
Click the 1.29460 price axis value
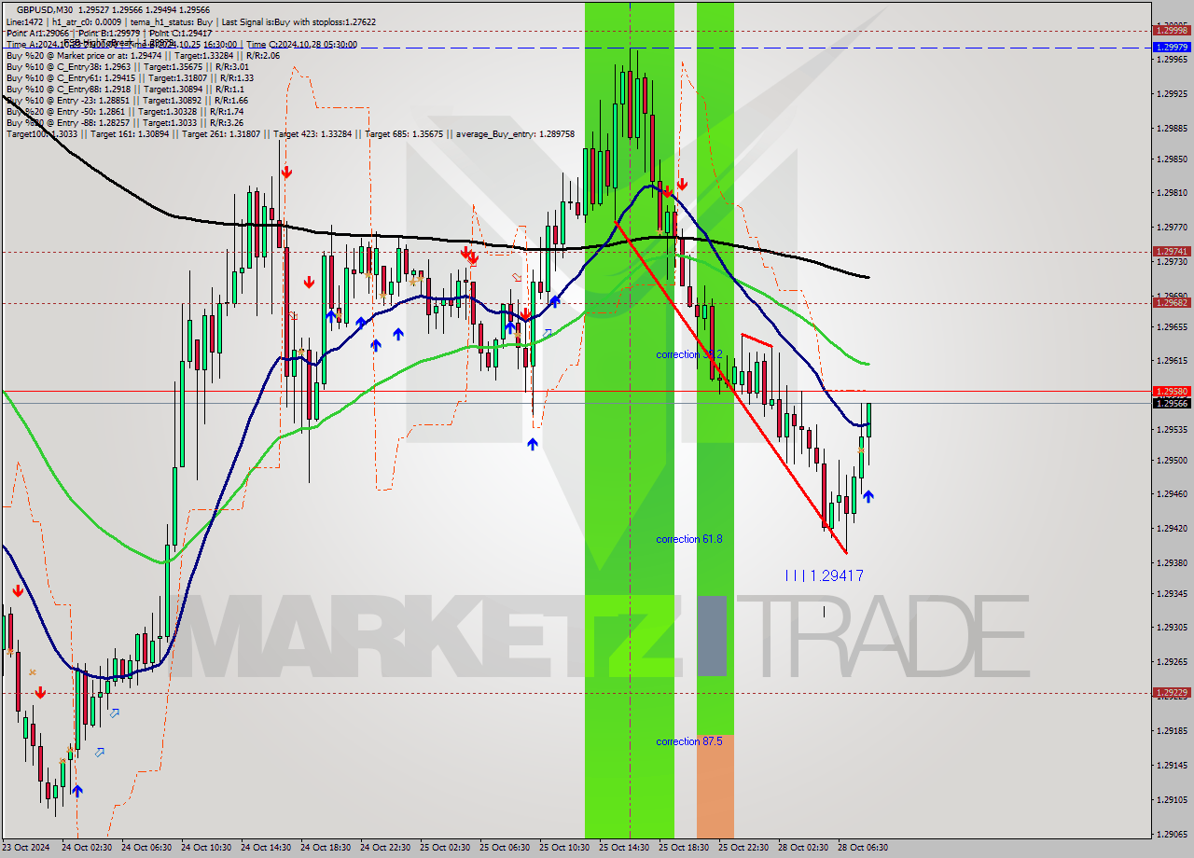(x=1173, y=494)
